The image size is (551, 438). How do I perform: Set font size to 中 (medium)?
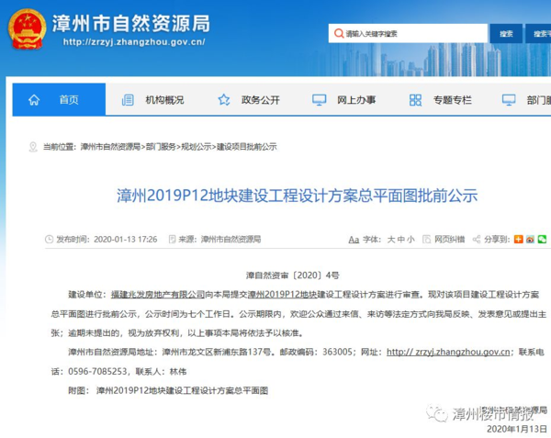(400, 239)
